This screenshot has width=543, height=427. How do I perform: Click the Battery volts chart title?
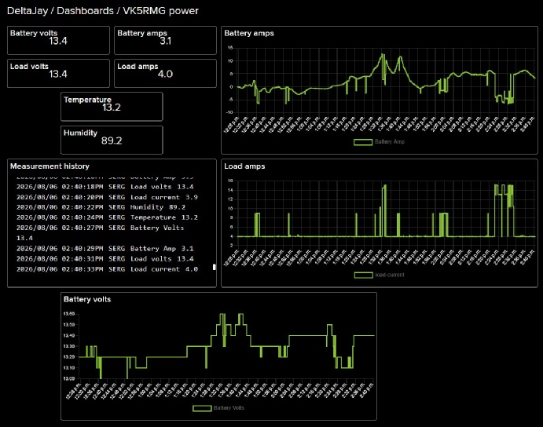(87, 299)
